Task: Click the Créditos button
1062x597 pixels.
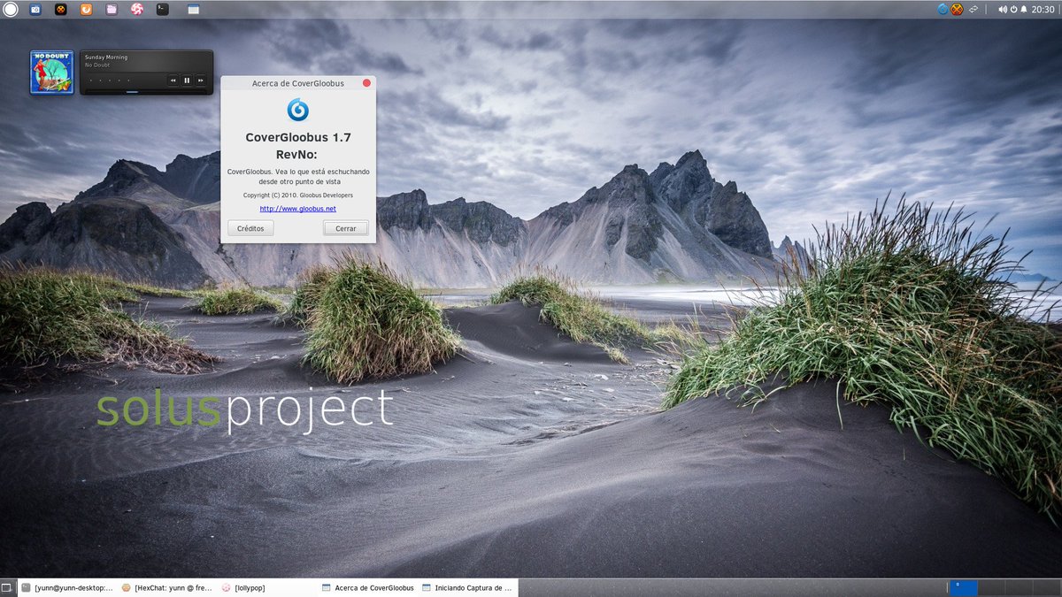Action: pyautogui.click(x=250, y=228)
